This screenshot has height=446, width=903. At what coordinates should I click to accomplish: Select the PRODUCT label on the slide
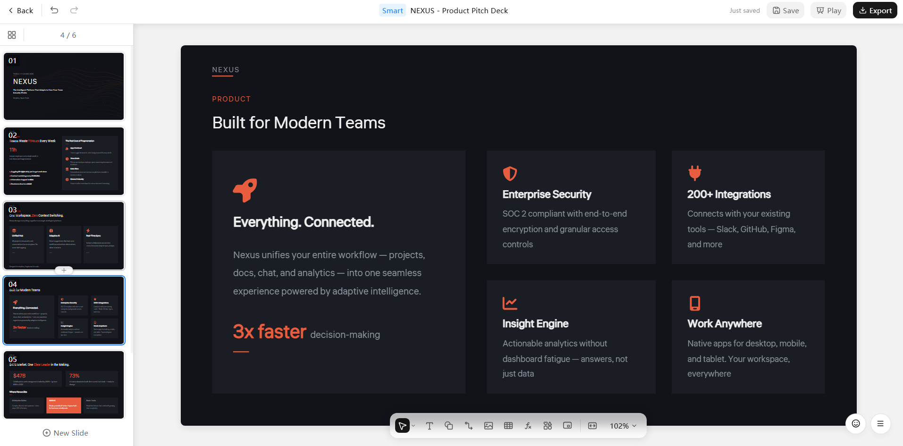[x=231, y=99]
